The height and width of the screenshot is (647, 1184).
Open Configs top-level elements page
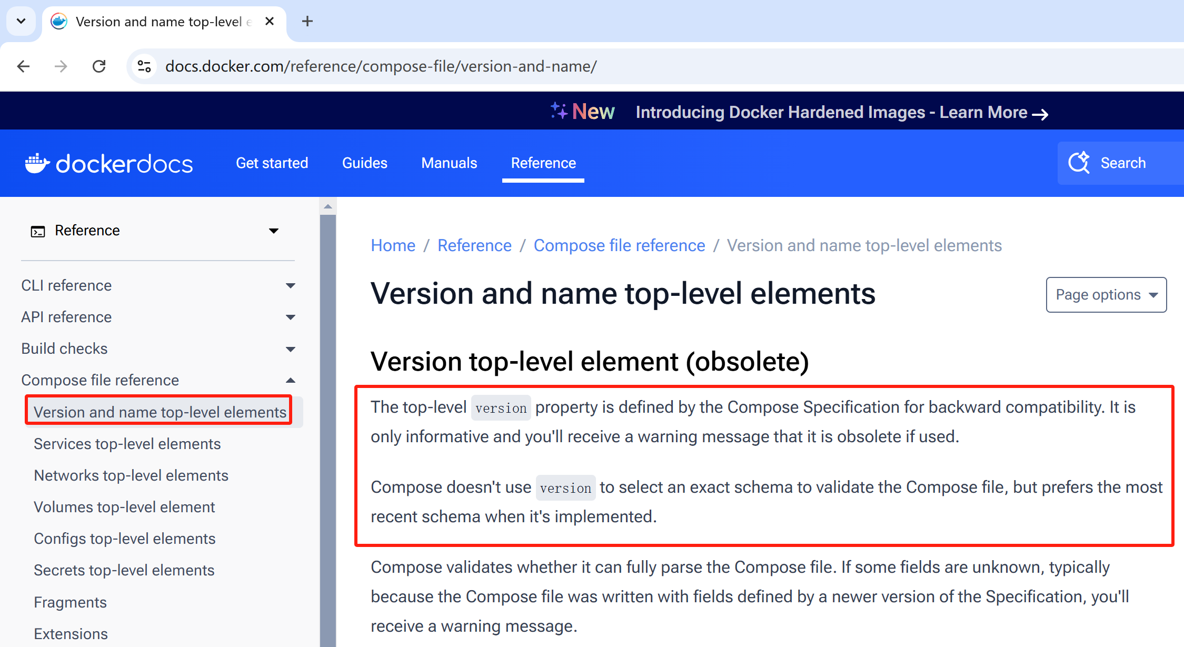(124, 539)
